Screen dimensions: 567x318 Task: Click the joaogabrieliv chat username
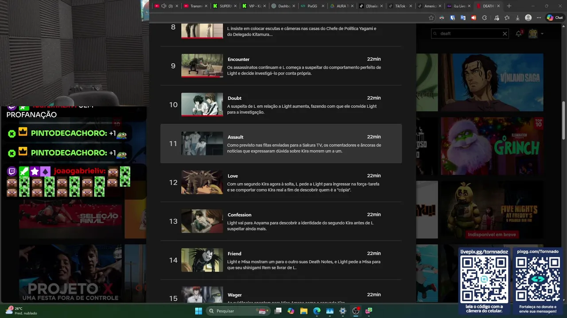80,171
